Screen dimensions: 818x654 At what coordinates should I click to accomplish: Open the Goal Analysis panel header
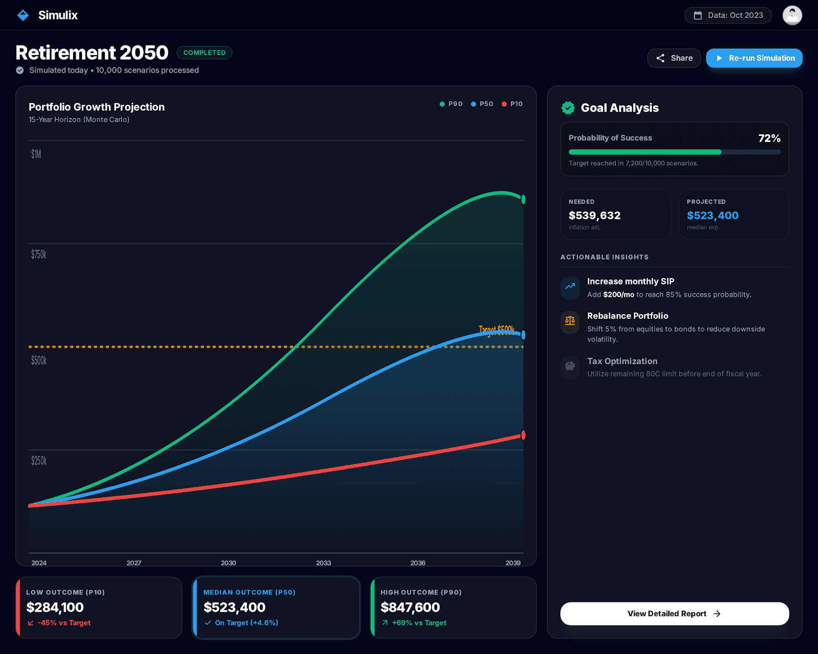620,108
